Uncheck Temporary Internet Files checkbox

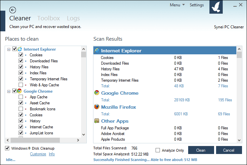pyautogui.click(x=21, y=79)
